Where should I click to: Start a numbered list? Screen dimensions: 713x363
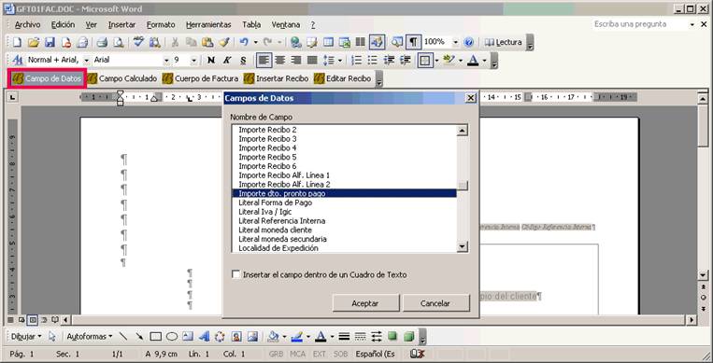tap(357, 60)
